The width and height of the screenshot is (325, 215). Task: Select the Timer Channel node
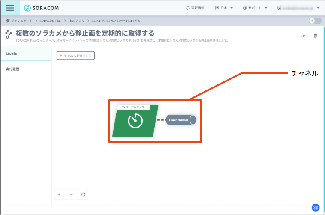coord(181,120)
